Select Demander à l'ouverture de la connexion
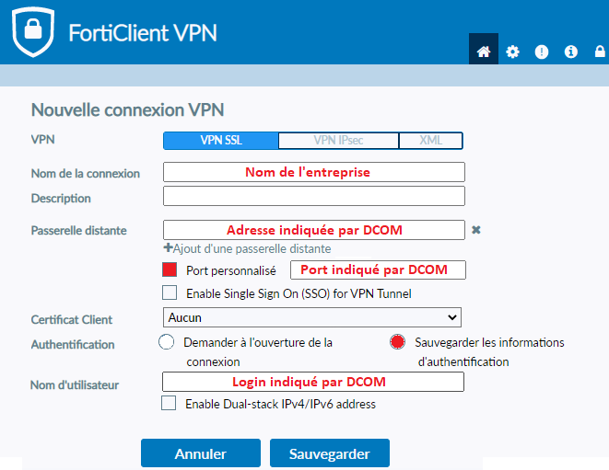The height and width of the screenshot is (470, 609). tap(166, 342)
